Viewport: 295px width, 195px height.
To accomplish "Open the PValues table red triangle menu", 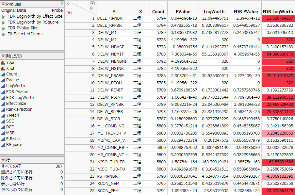I will click(x=3, y=4).
